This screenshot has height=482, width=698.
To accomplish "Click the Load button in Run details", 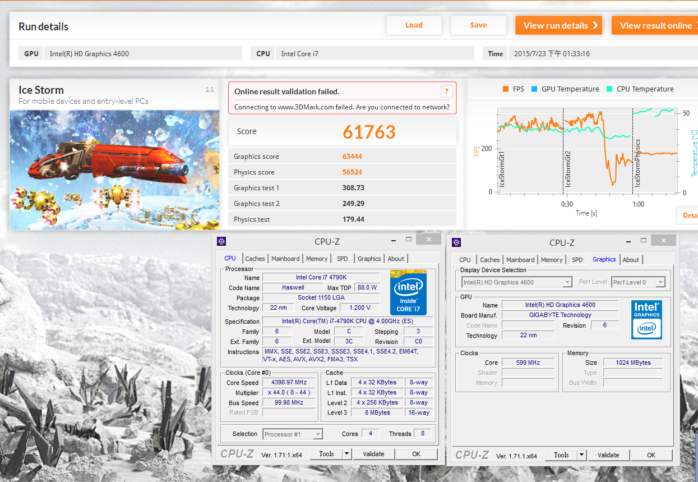I will [x=414, y=25].
